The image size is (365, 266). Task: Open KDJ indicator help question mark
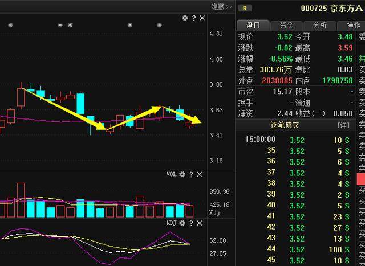pyautogui.click(x=191, y=223)
